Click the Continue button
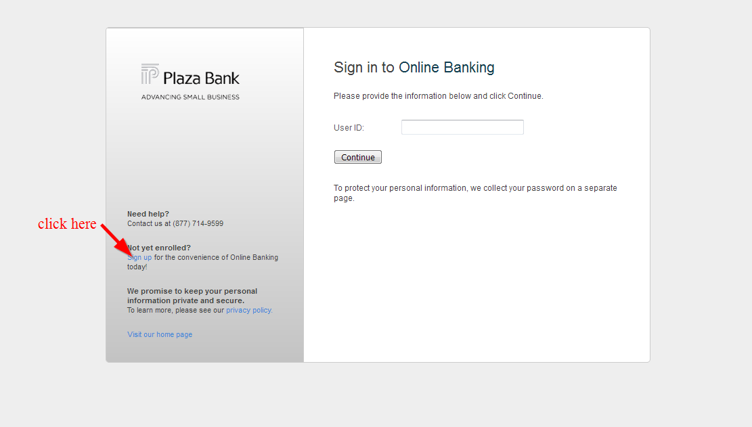The image size is (752, 427). (x=358, y=157)
